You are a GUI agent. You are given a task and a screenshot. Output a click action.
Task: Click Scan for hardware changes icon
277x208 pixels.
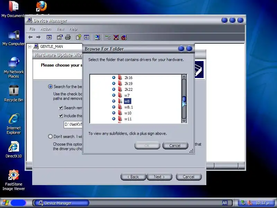97,37
